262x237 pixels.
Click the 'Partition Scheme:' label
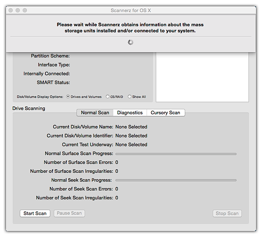click(50, 56)
